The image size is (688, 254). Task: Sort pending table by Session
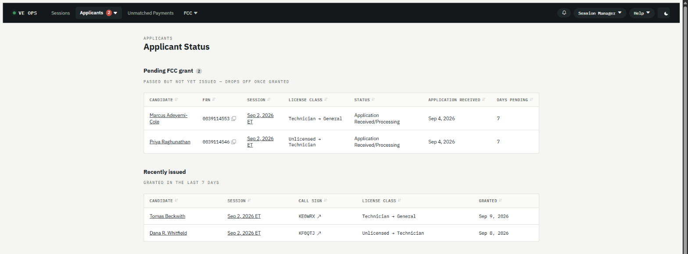coord(258,100)
